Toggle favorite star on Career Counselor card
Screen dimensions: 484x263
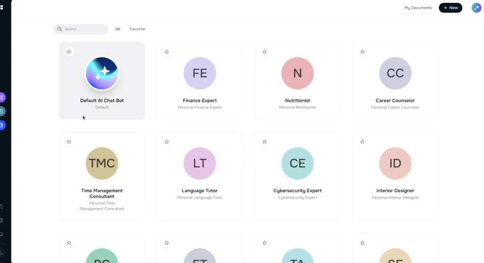pos(363,51)
